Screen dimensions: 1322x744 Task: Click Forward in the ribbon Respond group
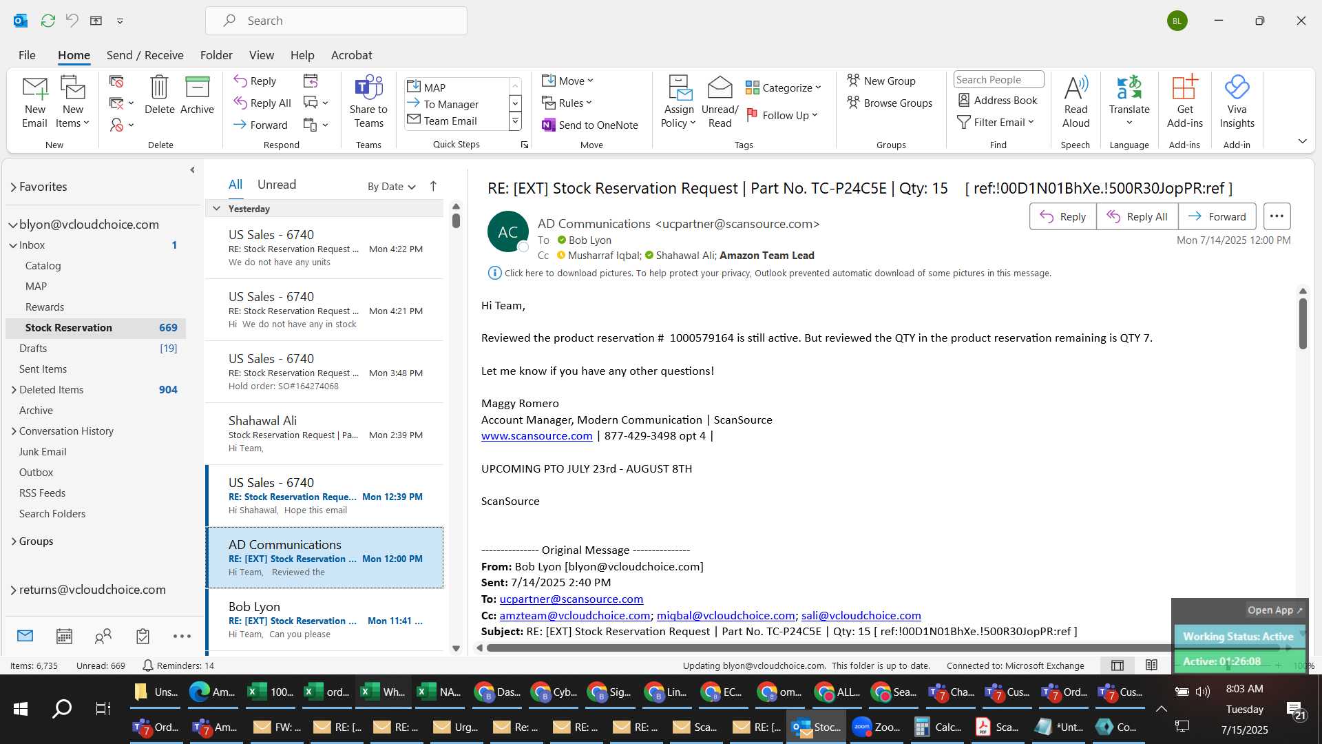tap(260, 125)
